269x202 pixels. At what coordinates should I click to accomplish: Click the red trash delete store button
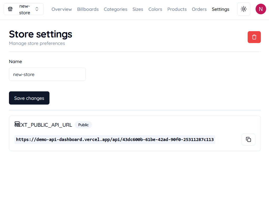[254, 37]
